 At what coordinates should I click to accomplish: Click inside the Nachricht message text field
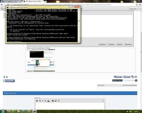pos(70,106)
